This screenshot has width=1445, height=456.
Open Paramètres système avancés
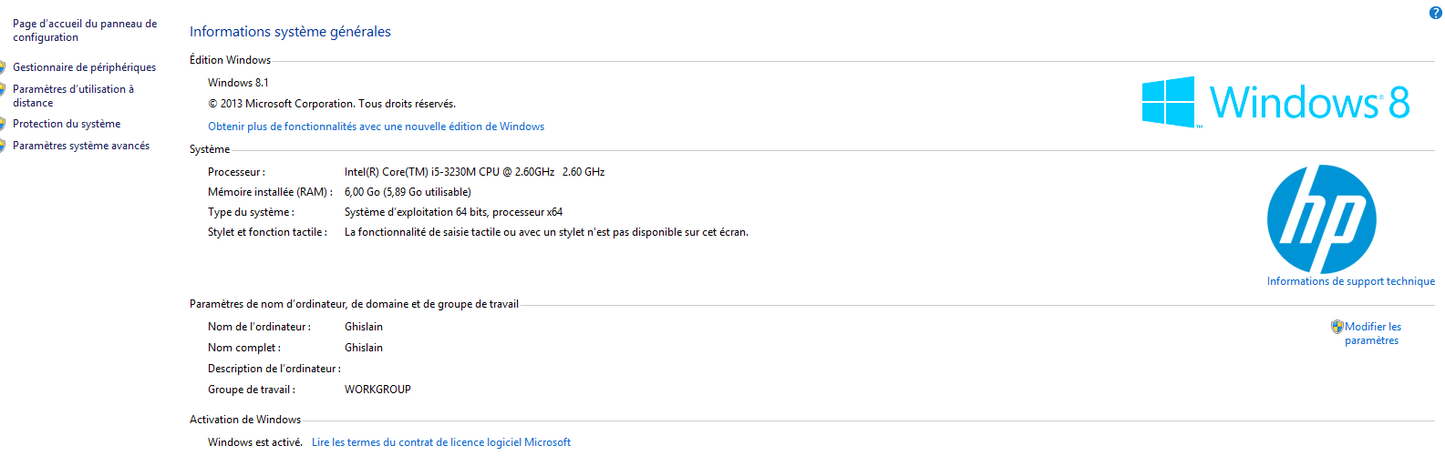tap(81, 146)
